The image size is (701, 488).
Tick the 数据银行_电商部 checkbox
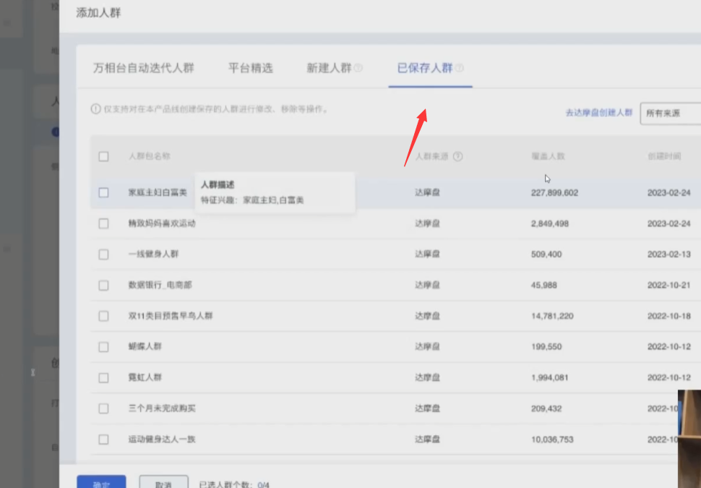coord(103,286)
